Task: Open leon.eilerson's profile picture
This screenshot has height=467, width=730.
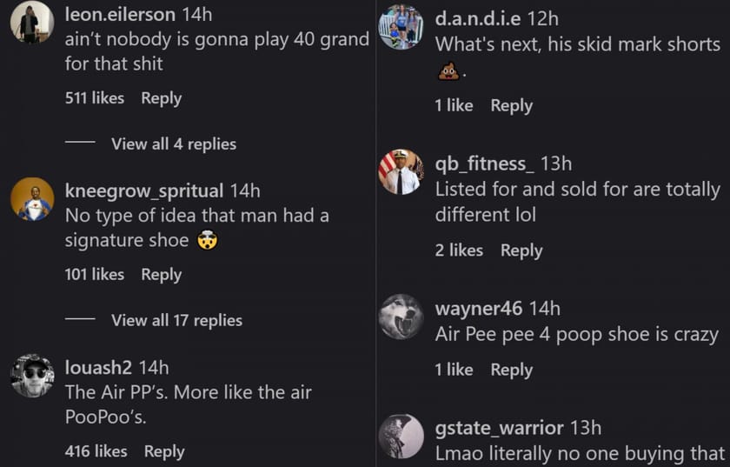Action: [32, 23]
